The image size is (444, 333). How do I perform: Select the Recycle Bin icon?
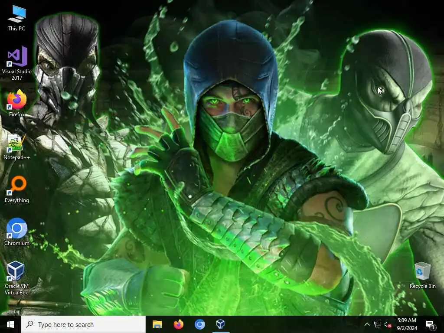click(x=422, y=275)
